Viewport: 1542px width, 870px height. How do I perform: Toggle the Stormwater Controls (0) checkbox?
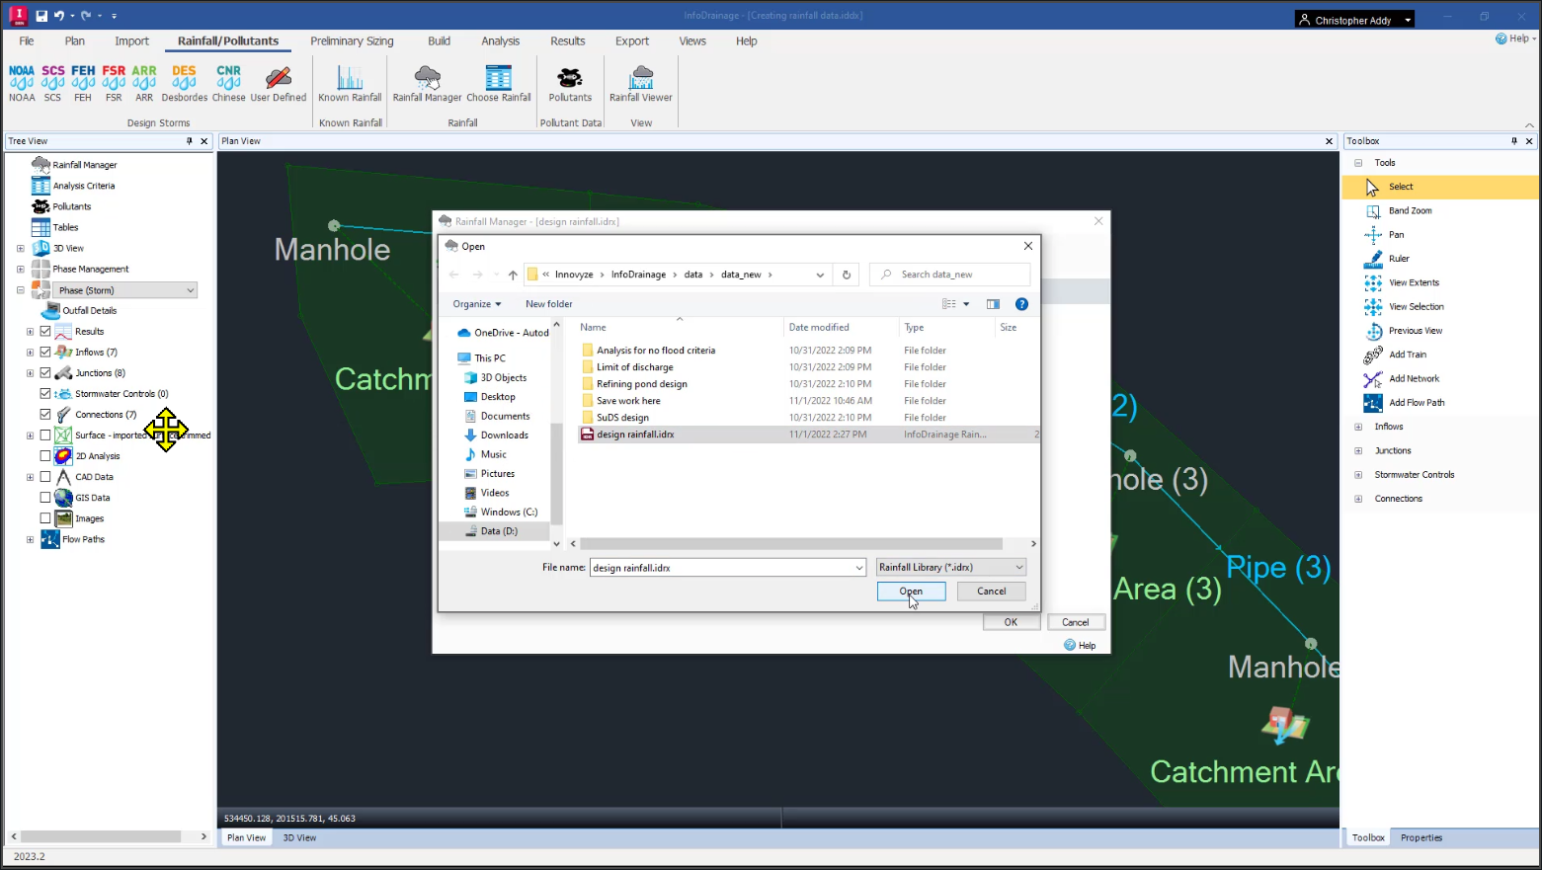[x=45, y=394]
